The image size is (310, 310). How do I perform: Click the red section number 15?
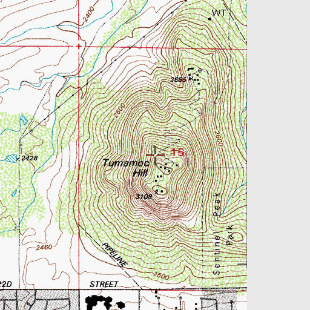coord(178,153)
